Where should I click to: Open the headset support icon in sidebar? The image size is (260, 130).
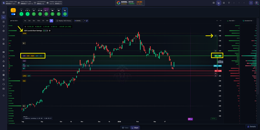[x=3, y=84]
